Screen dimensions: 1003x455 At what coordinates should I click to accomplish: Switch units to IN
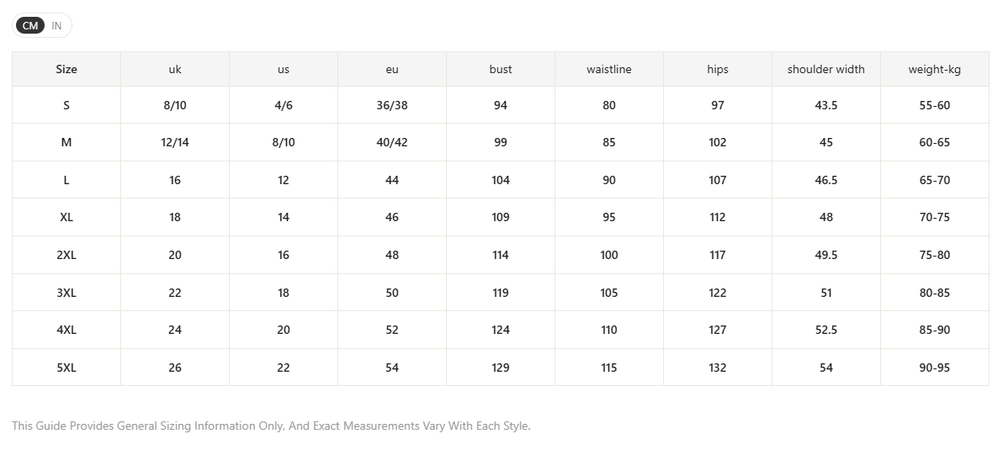point(57,25)
